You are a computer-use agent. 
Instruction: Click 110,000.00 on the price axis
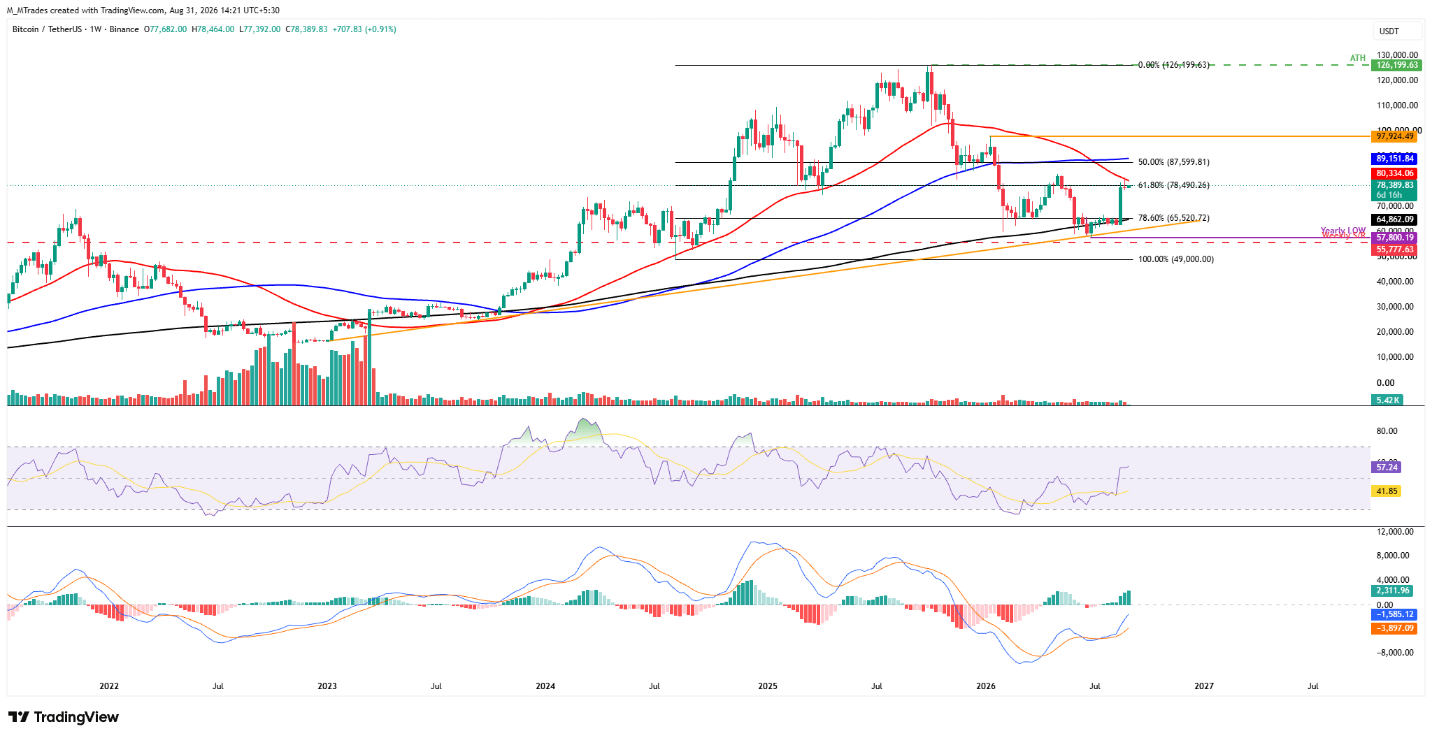(1397, 106)
